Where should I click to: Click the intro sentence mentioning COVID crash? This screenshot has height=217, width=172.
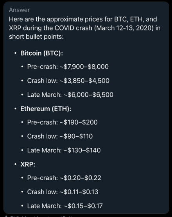tap(85, 28)
